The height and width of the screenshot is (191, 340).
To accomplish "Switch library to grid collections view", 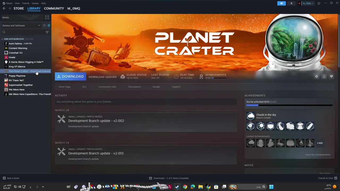I will click(47, 17).
